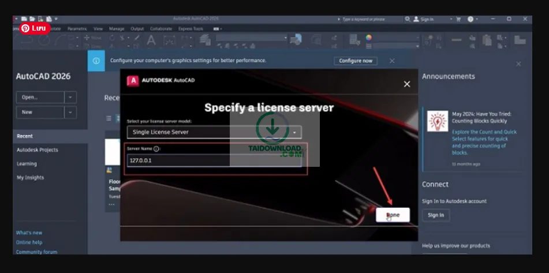
Task: Click Sign In with the user icon in the title bar
Action: [424, 19]
